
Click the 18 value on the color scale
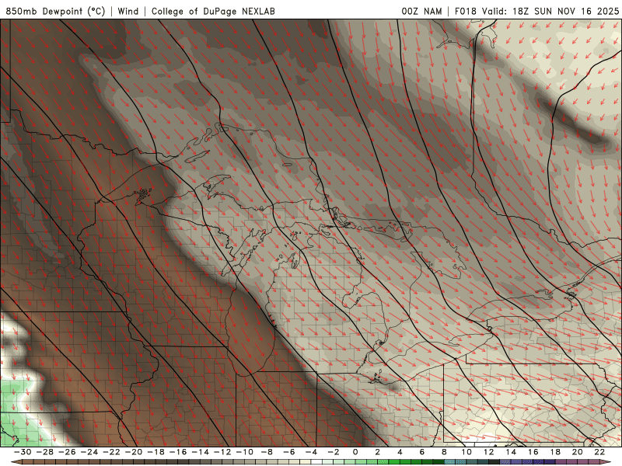click(555, 452)
